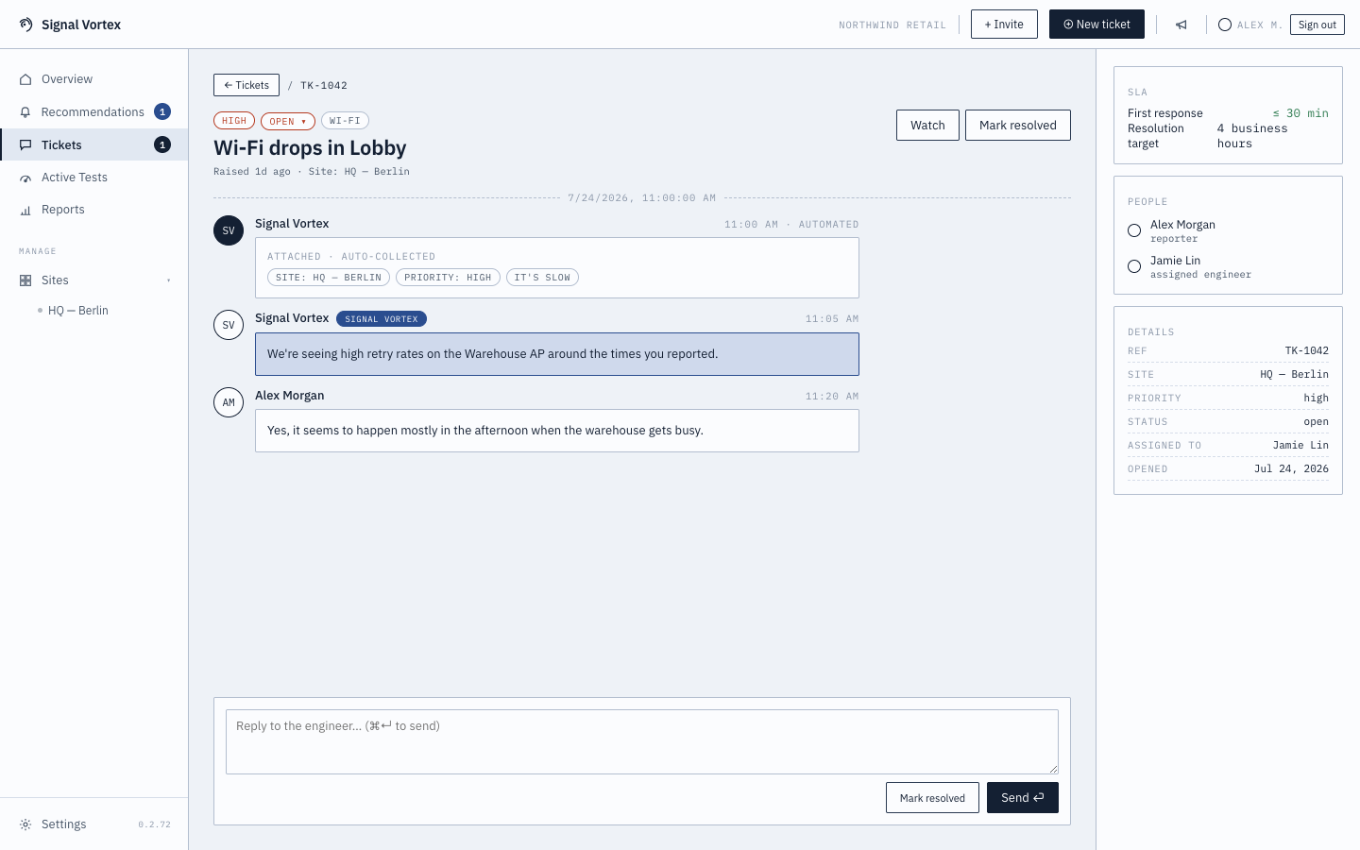Click the Signal Vortex logo icon
The height and width of the screenshot is (850, 1360).
tap(26, 25)
